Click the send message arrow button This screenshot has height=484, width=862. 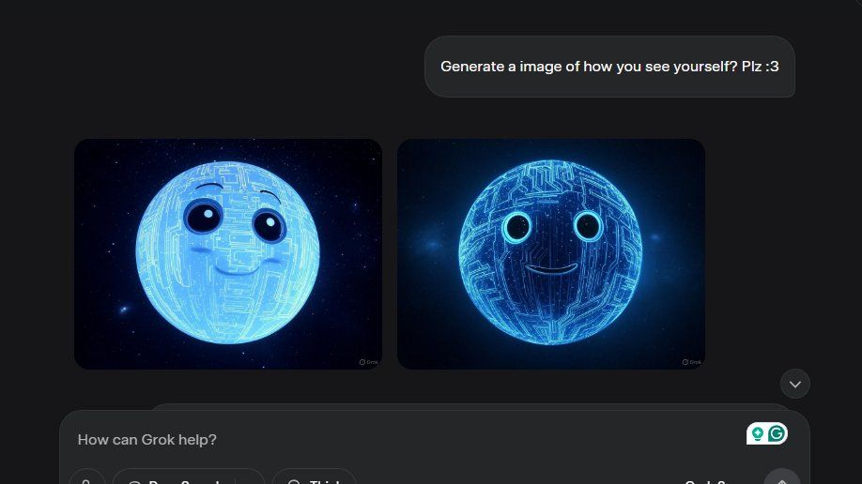point(782,480)
